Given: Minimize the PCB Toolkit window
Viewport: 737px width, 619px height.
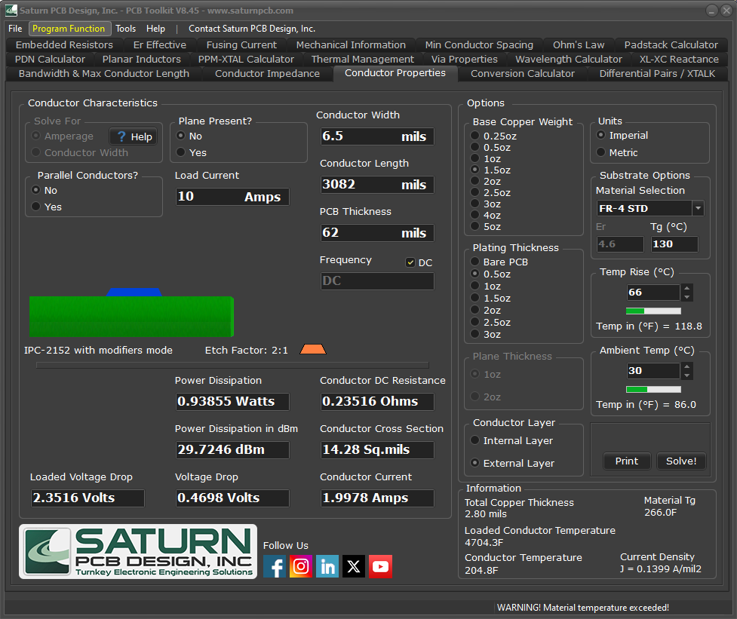Looking at the screenshot, I should pos(711,11).
